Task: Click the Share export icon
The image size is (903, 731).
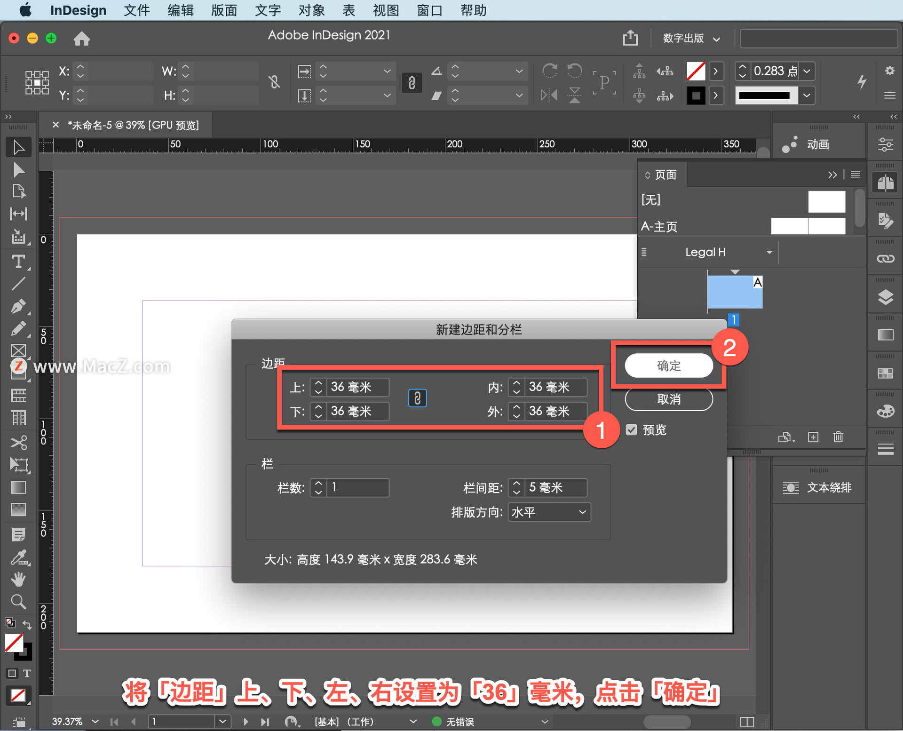Action: 630,38
